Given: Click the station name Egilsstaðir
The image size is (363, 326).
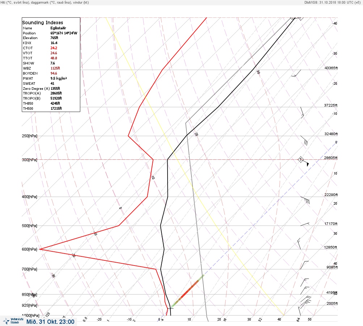Looking at the screenshot, I should [58, 28].
